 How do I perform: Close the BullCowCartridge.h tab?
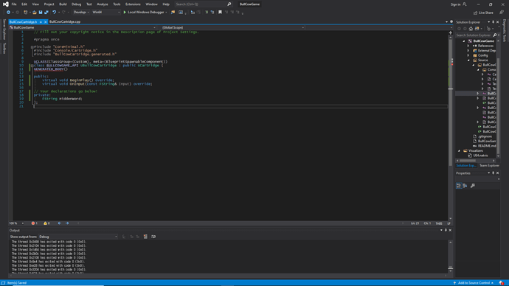(46, 21)
